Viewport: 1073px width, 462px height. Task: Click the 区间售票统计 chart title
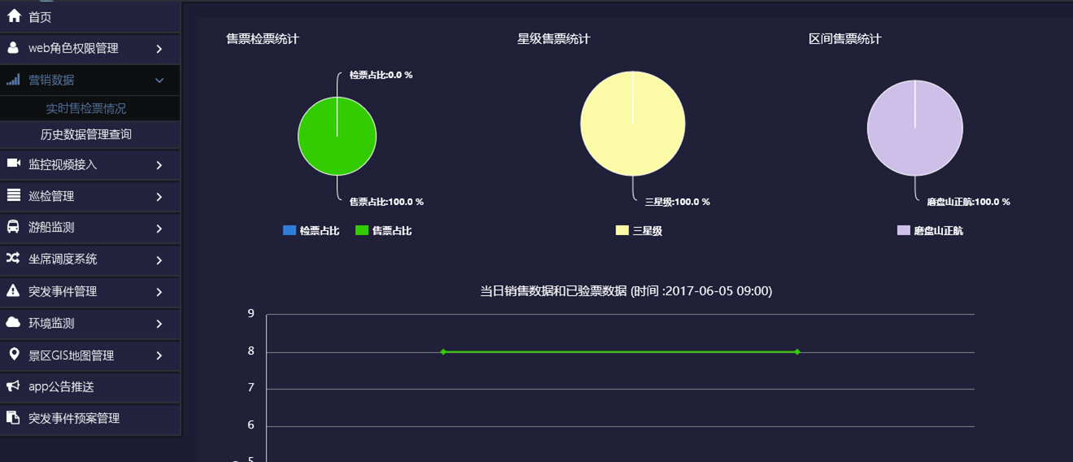tap(845, 38)
